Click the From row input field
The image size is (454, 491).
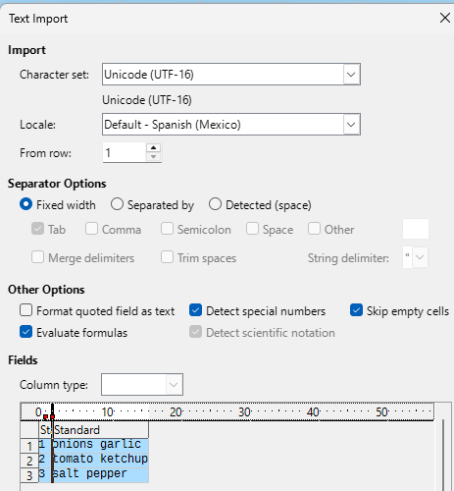coord(125,152)
